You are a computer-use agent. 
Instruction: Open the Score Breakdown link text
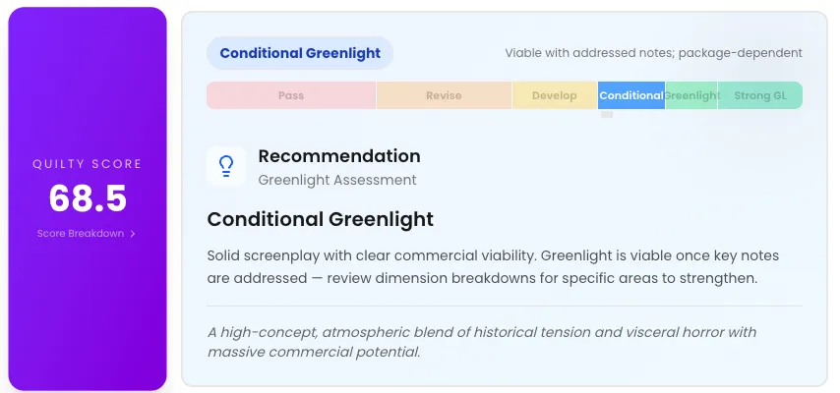[81, 234]
